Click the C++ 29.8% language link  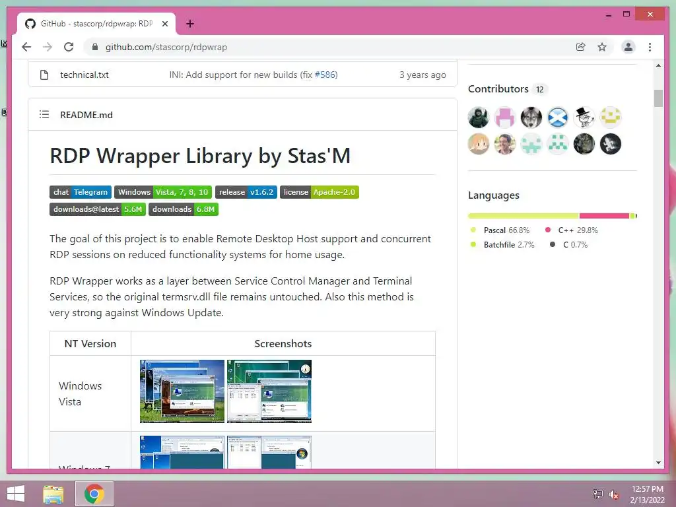572,230
